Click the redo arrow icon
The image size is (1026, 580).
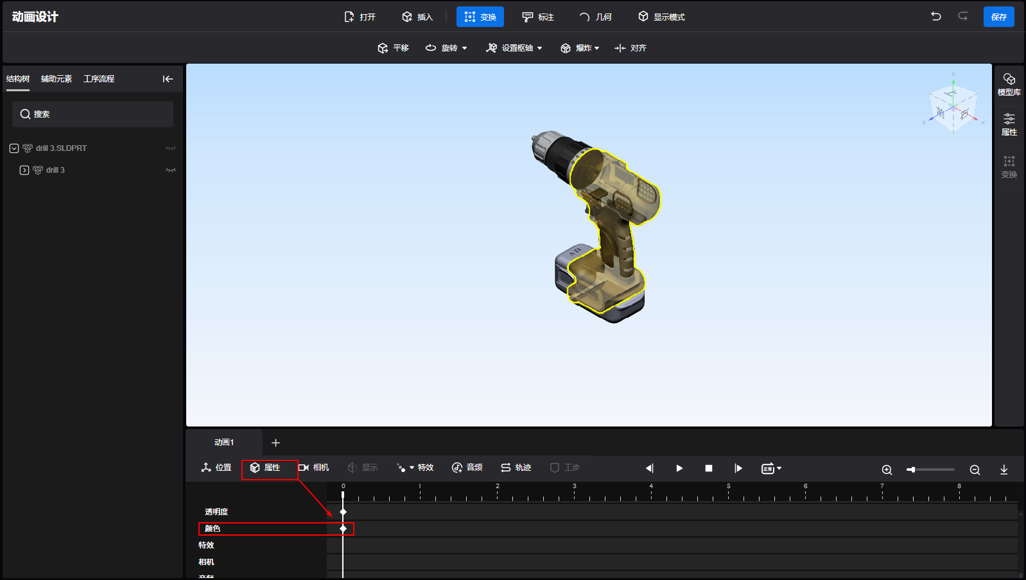pyautogui.click(x=963, y=17)
